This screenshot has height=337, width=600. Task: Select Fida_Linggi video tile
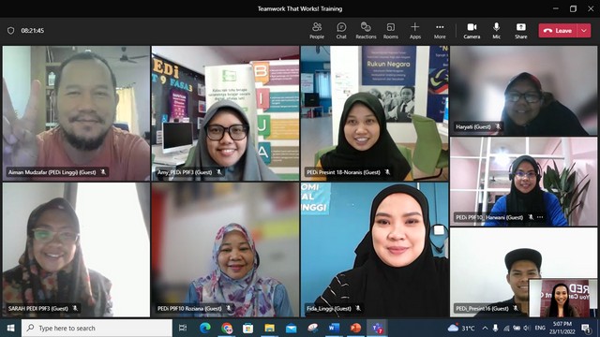tap(375, 250)
